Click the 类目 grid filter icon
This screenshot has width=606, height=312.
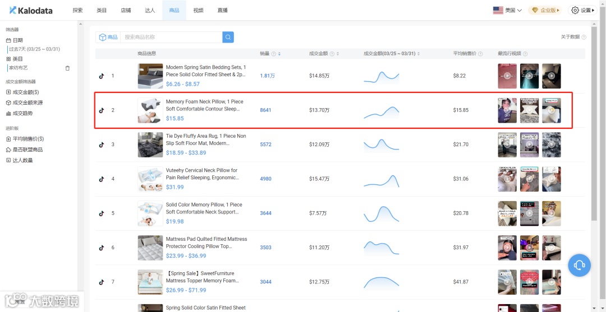click(x=8, y=59)
